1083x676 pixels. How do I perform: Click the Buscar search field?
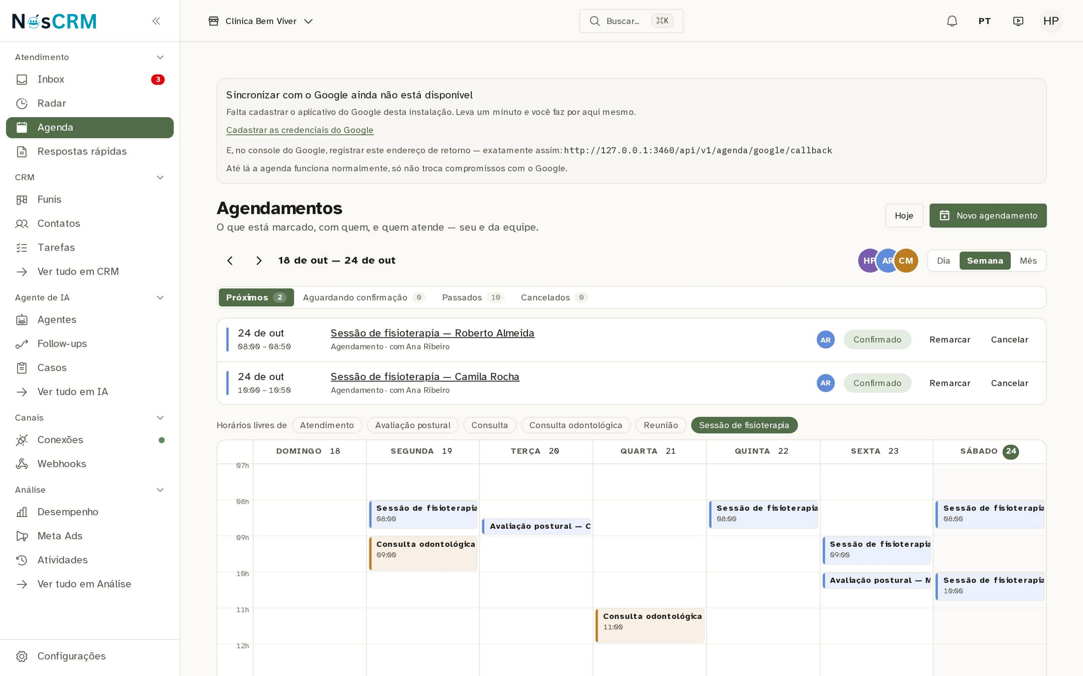[631, 21]
